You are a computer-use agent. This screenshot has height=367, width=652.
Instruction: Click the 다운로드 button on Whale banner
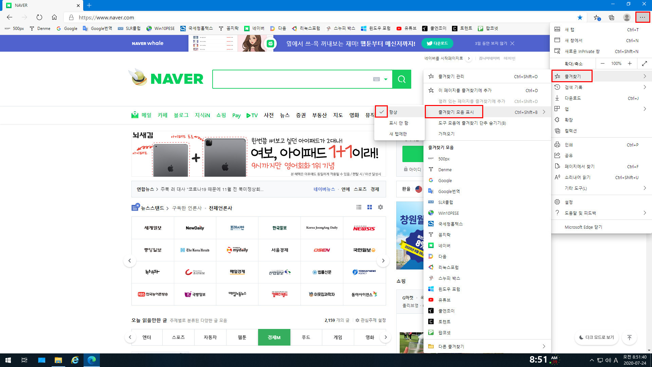437,43
